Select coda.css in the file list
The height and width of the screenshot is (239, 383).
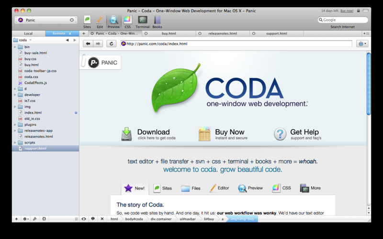45,77
